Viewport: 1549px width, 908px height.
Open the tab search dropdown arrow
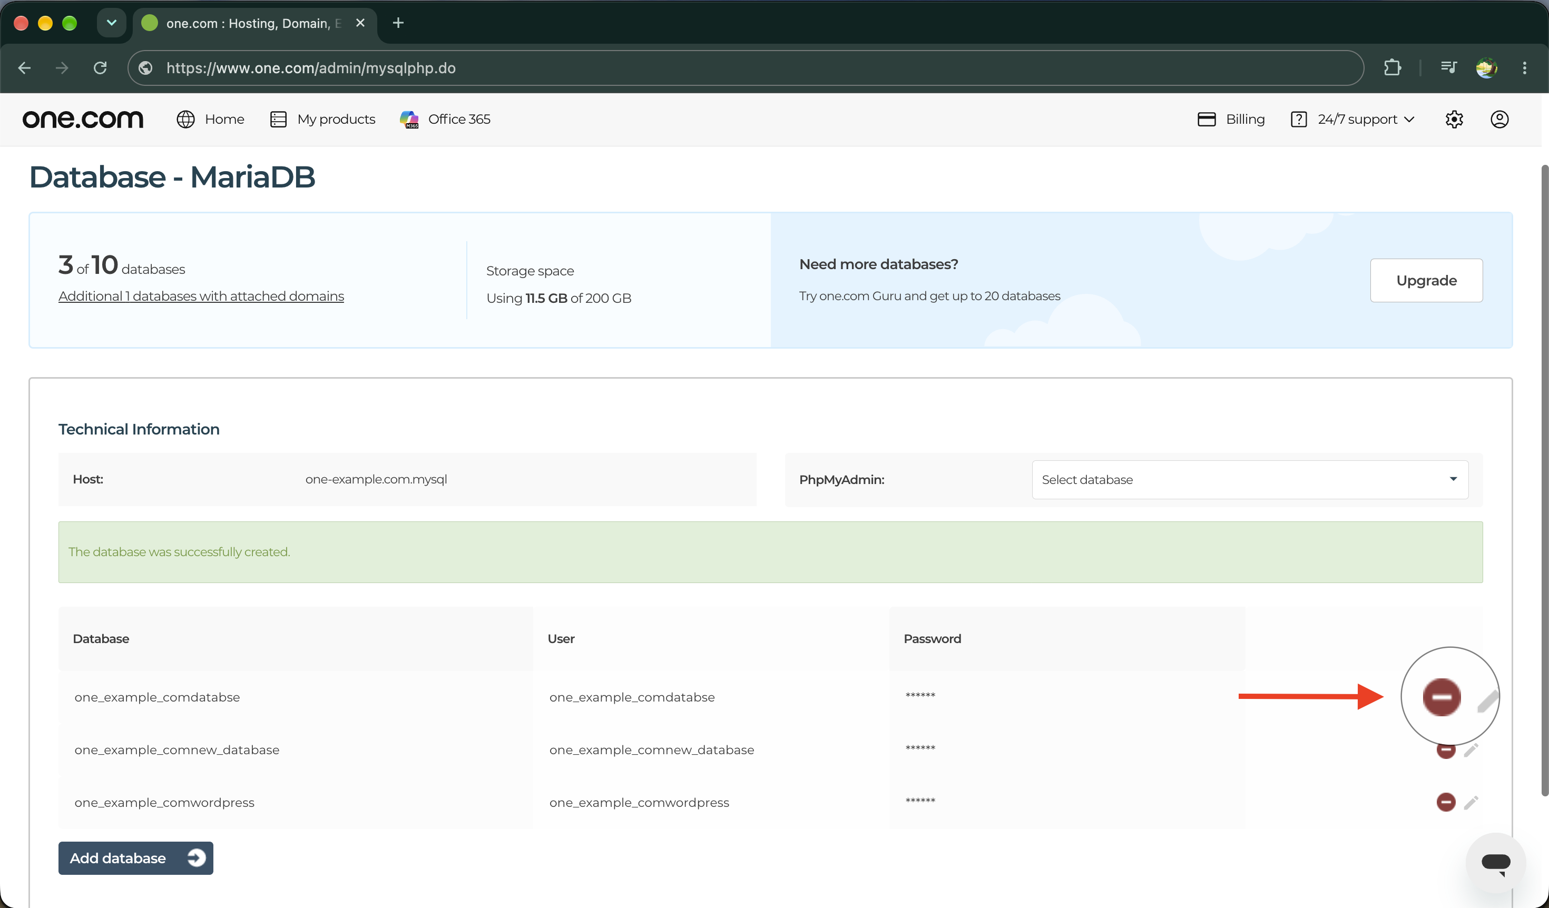[111, 23]
